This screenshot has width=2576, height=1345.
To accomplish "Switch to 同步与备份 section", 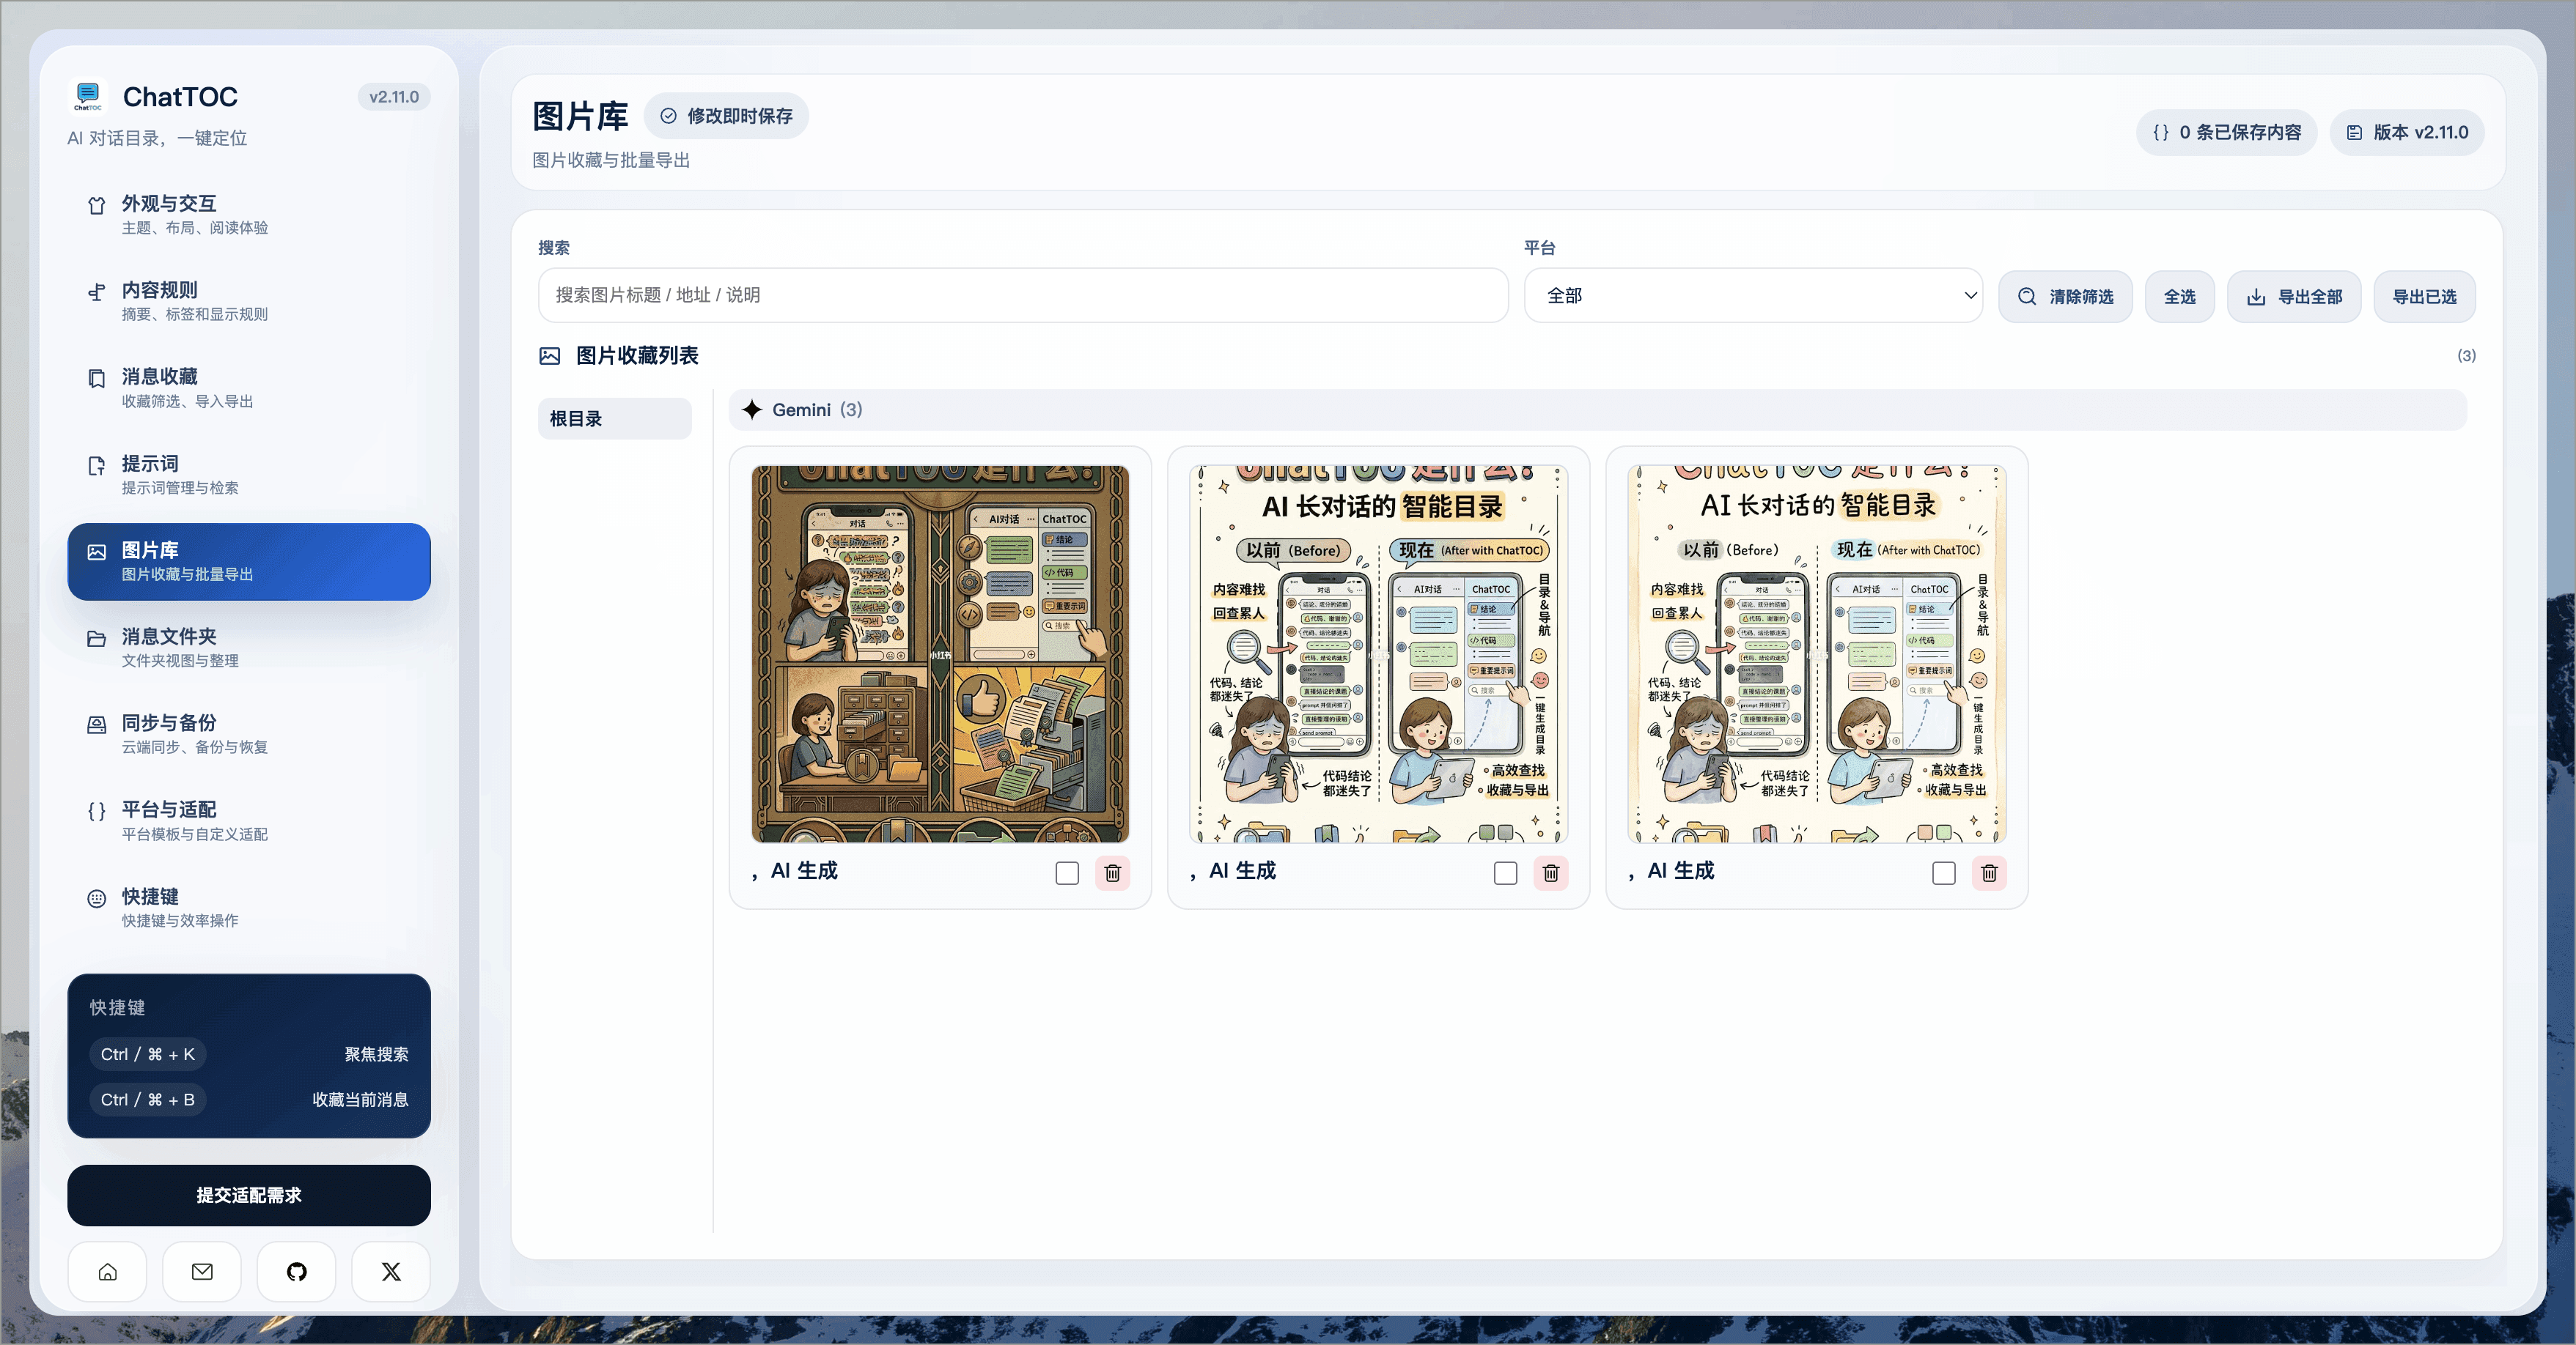I will [x=249, y=735].
